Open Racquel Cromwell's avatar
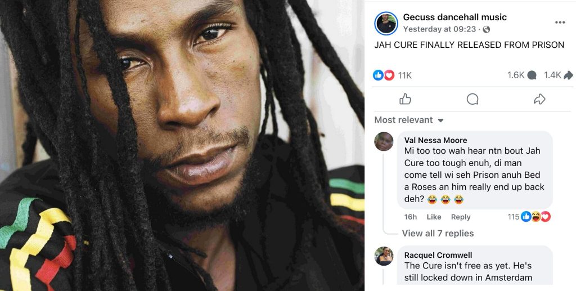This screenshot has height=291, width=576. coord(384,256)
